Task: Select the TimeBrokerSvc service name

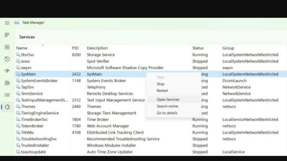Action: point(34,119)
